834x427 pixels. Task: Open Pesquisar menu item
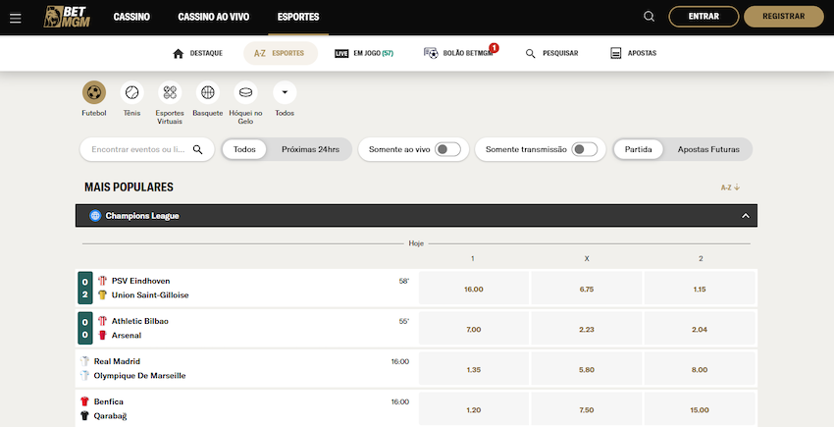[x=551, y=53]
